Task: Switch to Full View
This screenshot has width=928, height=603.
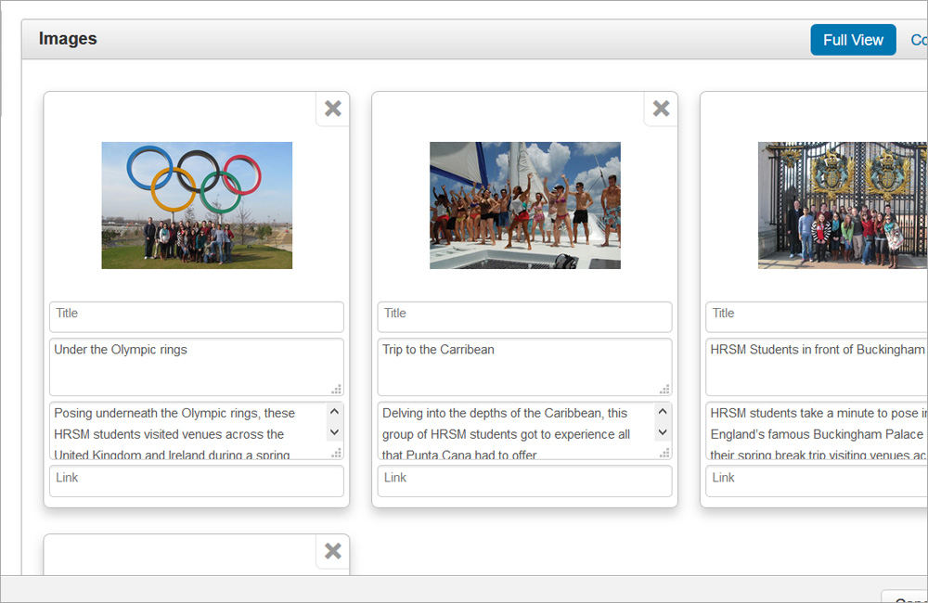Action: point(853,40)
